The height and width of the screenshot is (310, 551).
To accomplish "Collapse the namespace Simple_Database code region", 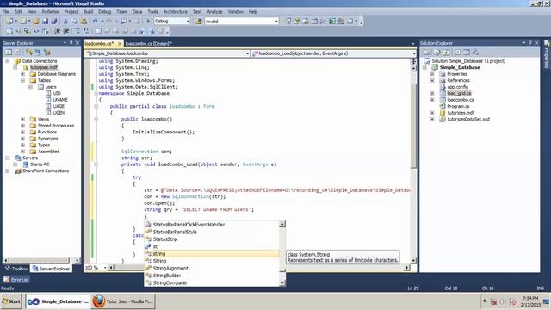I will click(96, 94).
